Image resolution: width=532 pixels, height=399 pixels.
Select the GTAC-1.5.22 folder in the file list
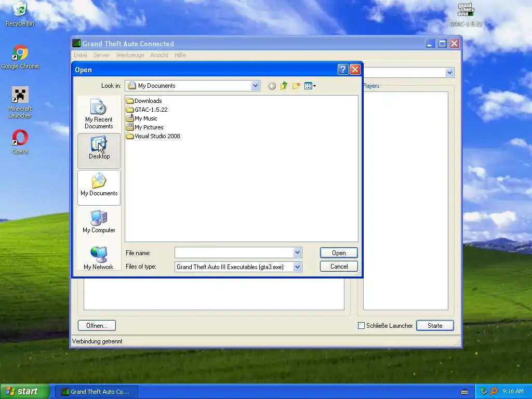click(x=147, y=110)
